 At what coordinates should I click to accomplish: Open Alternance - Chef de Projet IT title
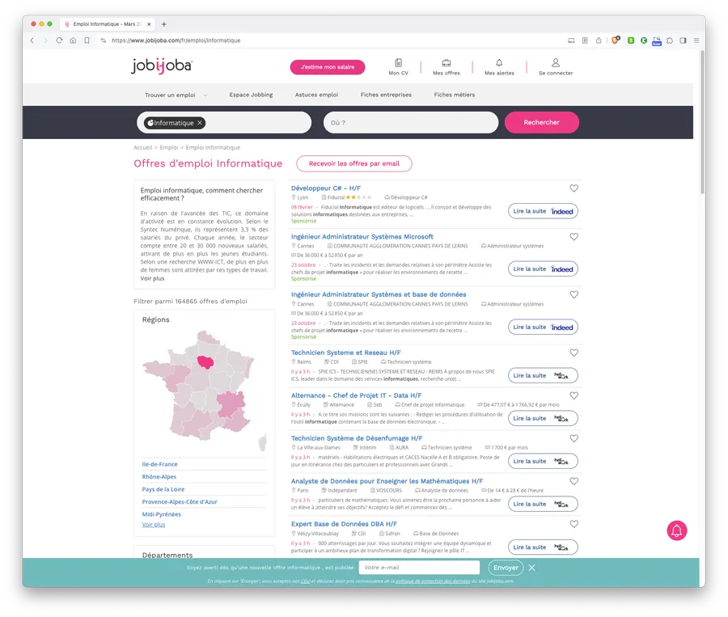(356, 395)
